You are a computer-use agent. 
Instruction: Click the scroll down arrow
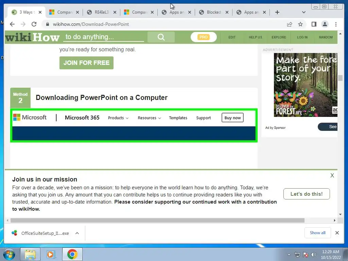(x=340, y=214)
